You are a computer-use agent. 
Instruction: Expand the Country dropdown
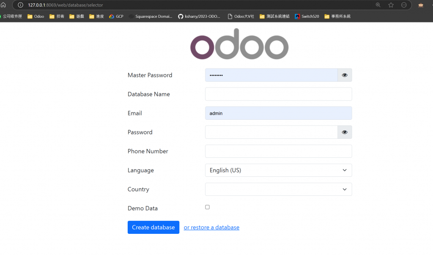tap(278, 189)
